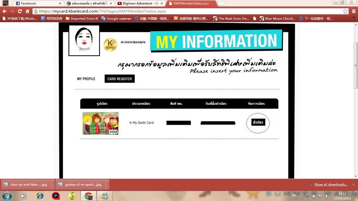Screen dimensions: 358x201
Task: Open the XP系统下载 Windo... bookmark
Action: tap(19, 18)
